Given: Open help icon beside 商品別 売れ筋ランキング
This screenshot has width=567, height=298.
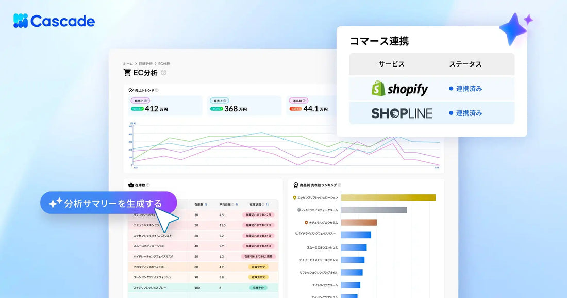Looking at the screenshot, I should pos(339,185).
